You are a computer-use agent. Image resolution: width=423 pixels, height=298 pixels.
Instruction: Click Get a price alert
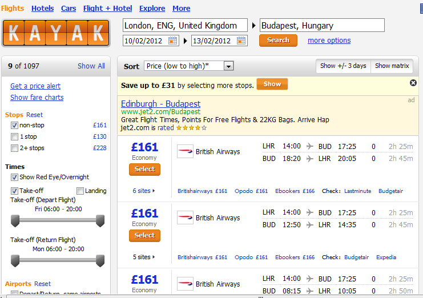tap(35, 86)
